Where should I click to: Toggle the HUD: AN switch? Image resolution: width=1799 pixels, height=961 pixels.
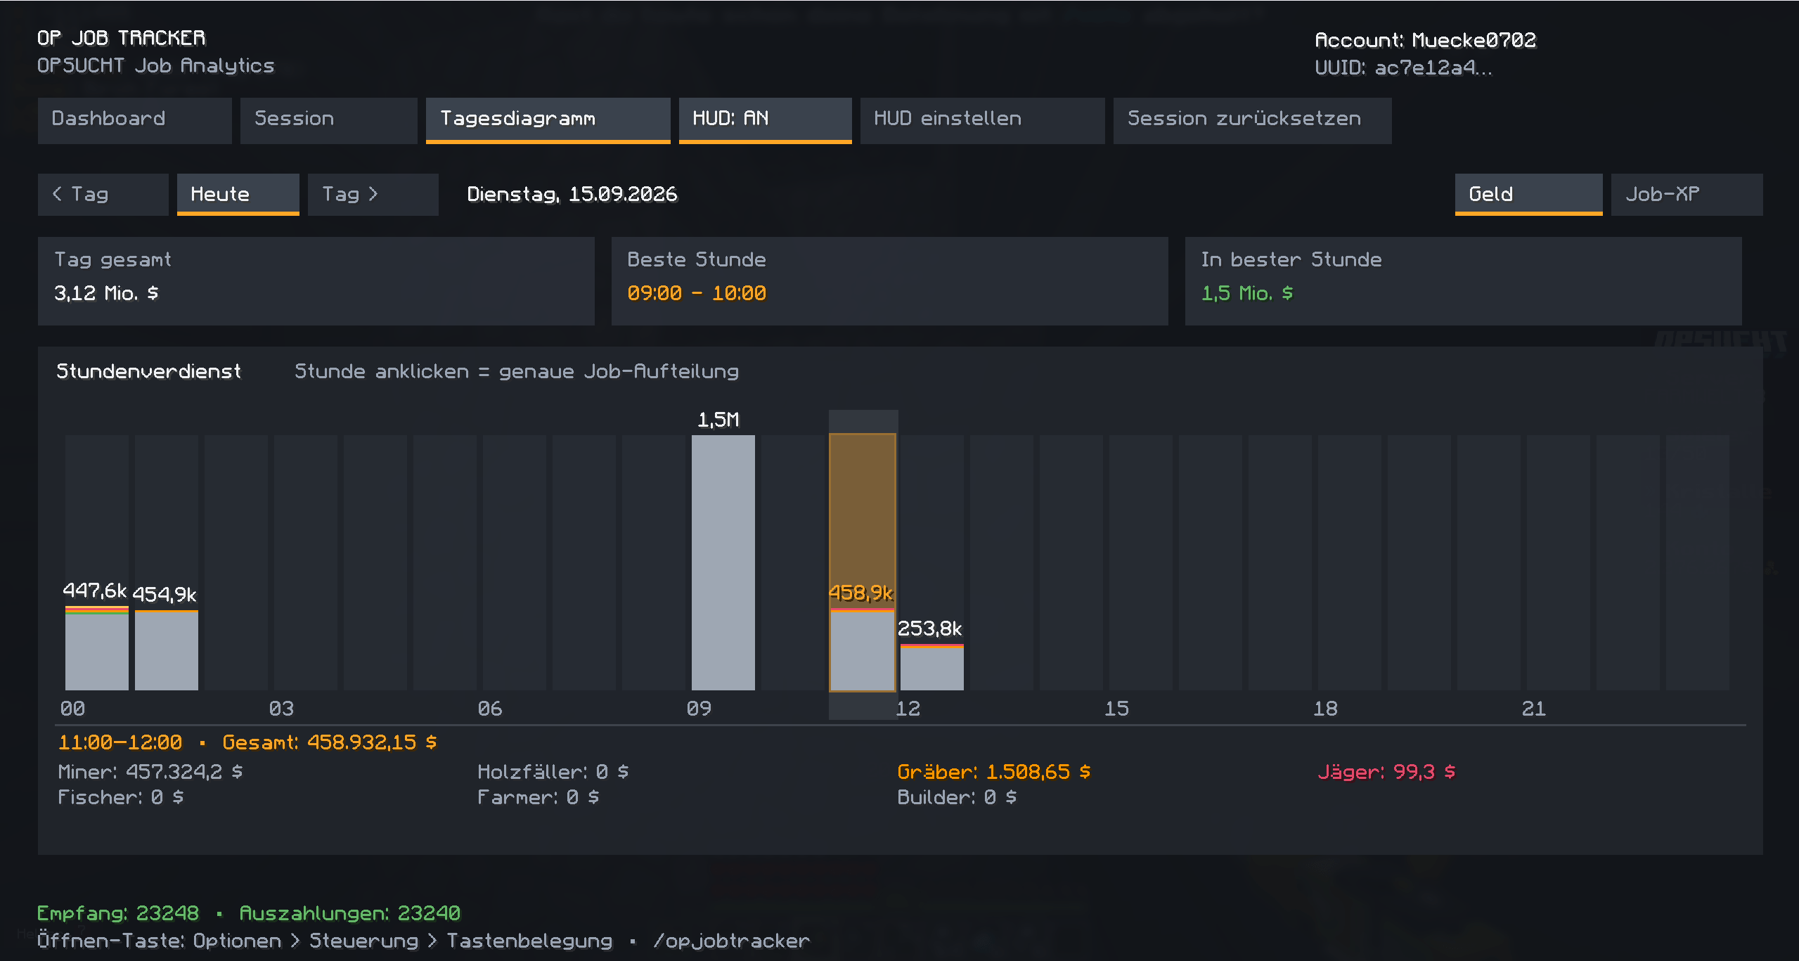tap(765, 120)
